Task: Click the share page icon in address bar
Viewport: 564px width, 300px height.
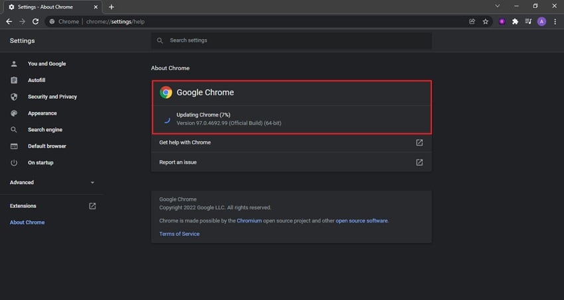Action: [x=472, y=21]
